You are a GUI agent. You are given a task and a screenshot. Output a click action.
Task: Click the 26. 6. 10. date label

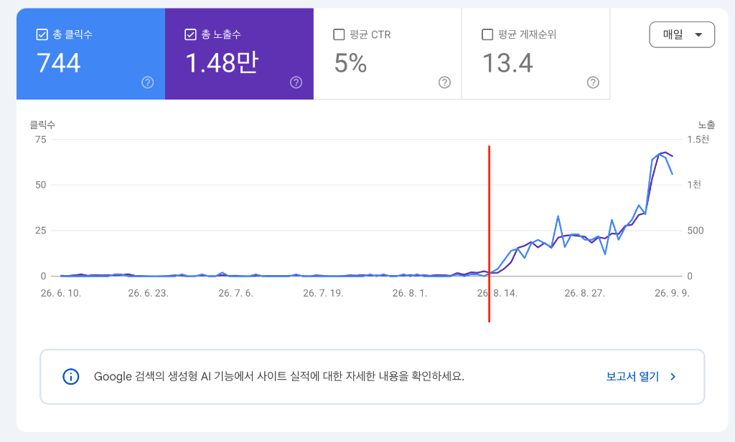tap(61, 293)
